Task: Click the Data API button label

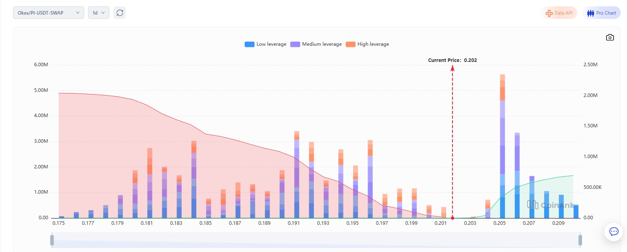Action: point(563,13)
